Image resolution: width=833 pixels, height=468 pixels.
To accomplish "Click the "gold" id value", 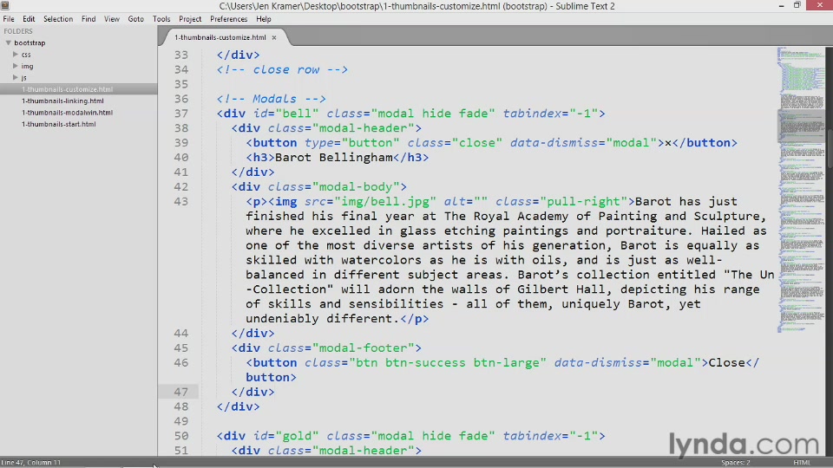I will pos(297,436).
